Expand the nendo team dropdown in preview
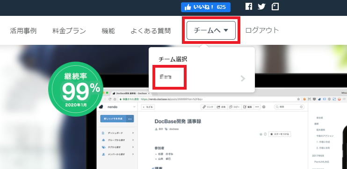 pyautogui.click(x=134, y=107)
